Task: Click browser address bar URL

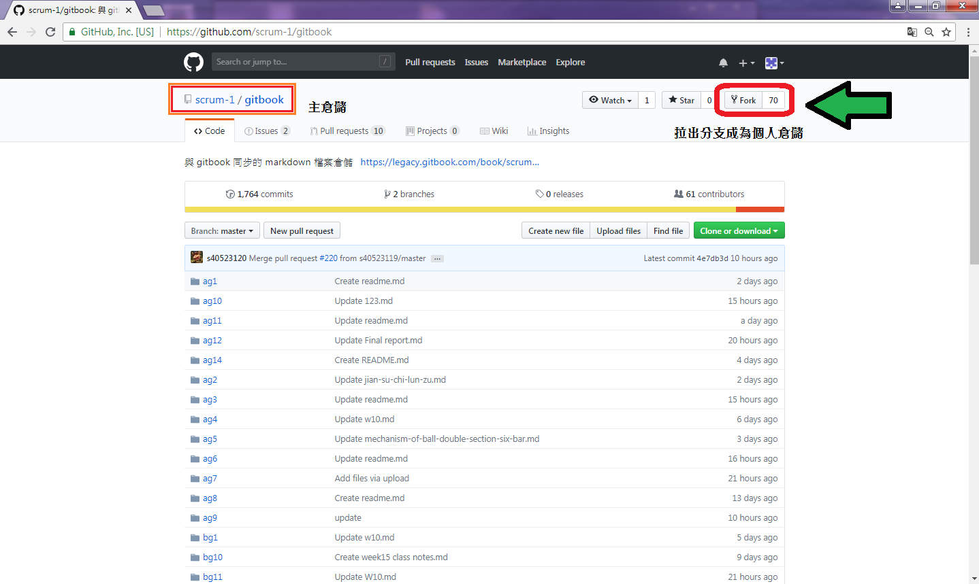Action: click(x=249, y=32)
